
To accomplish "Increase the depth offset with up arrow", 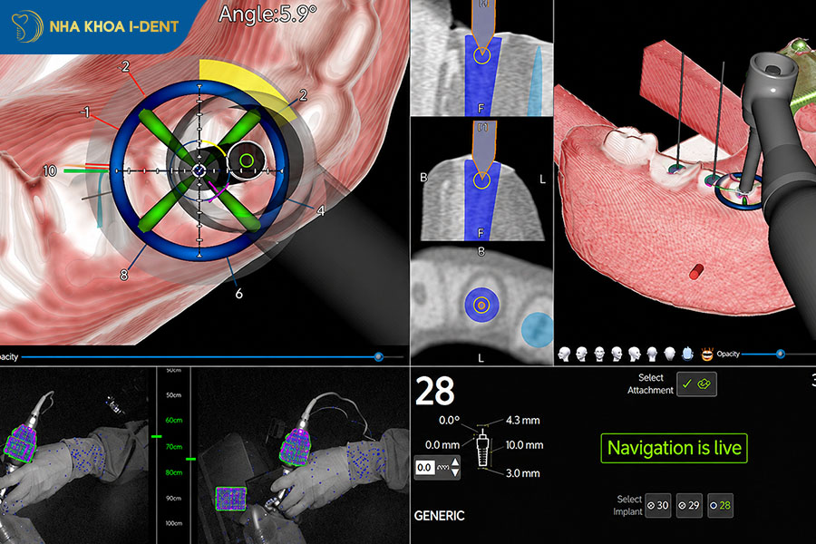I will coord(455,462).
